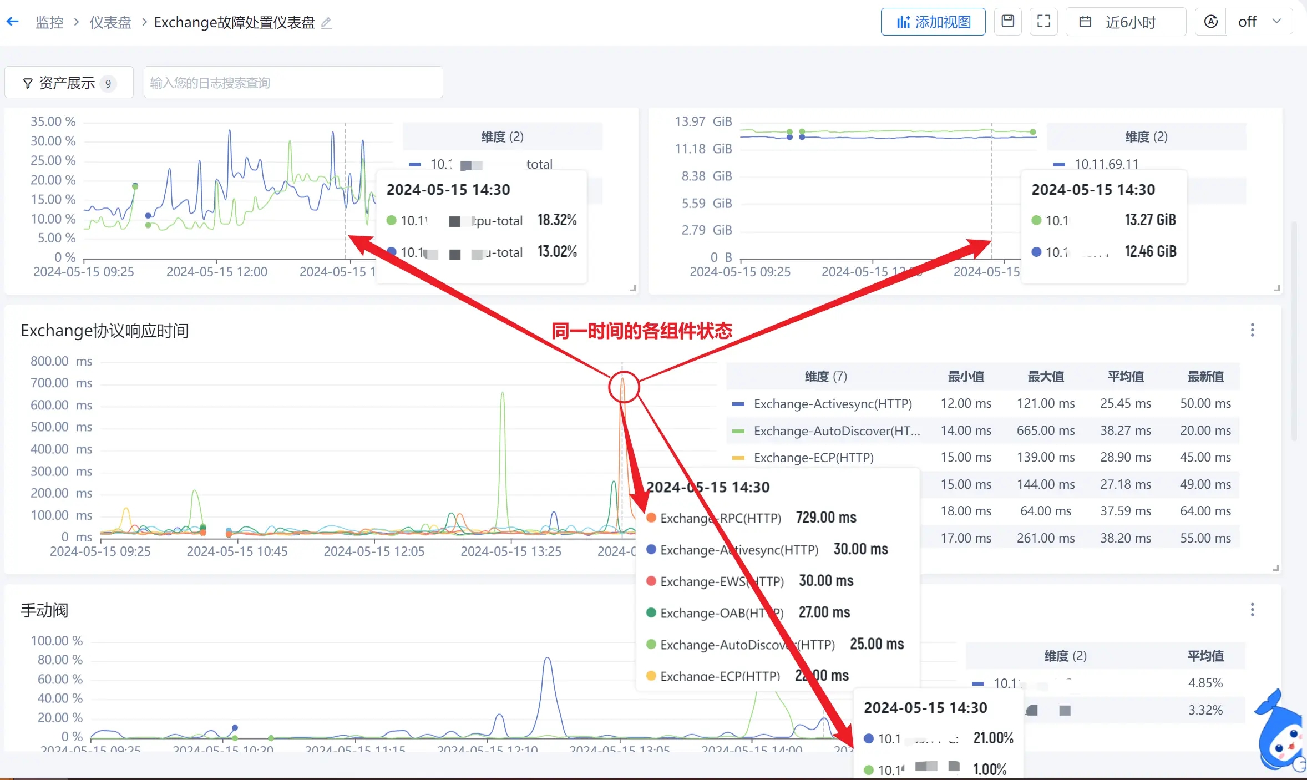Click 维度 (2) header in memory panel
The width and height of the screenshot is (1307, 780).
coord(1146,136)
